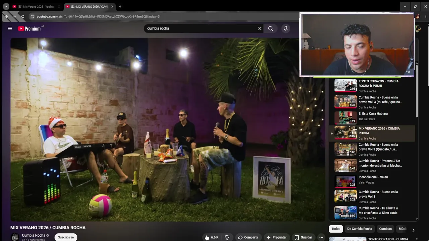Open a new browser tab

[x=120, y=6]
